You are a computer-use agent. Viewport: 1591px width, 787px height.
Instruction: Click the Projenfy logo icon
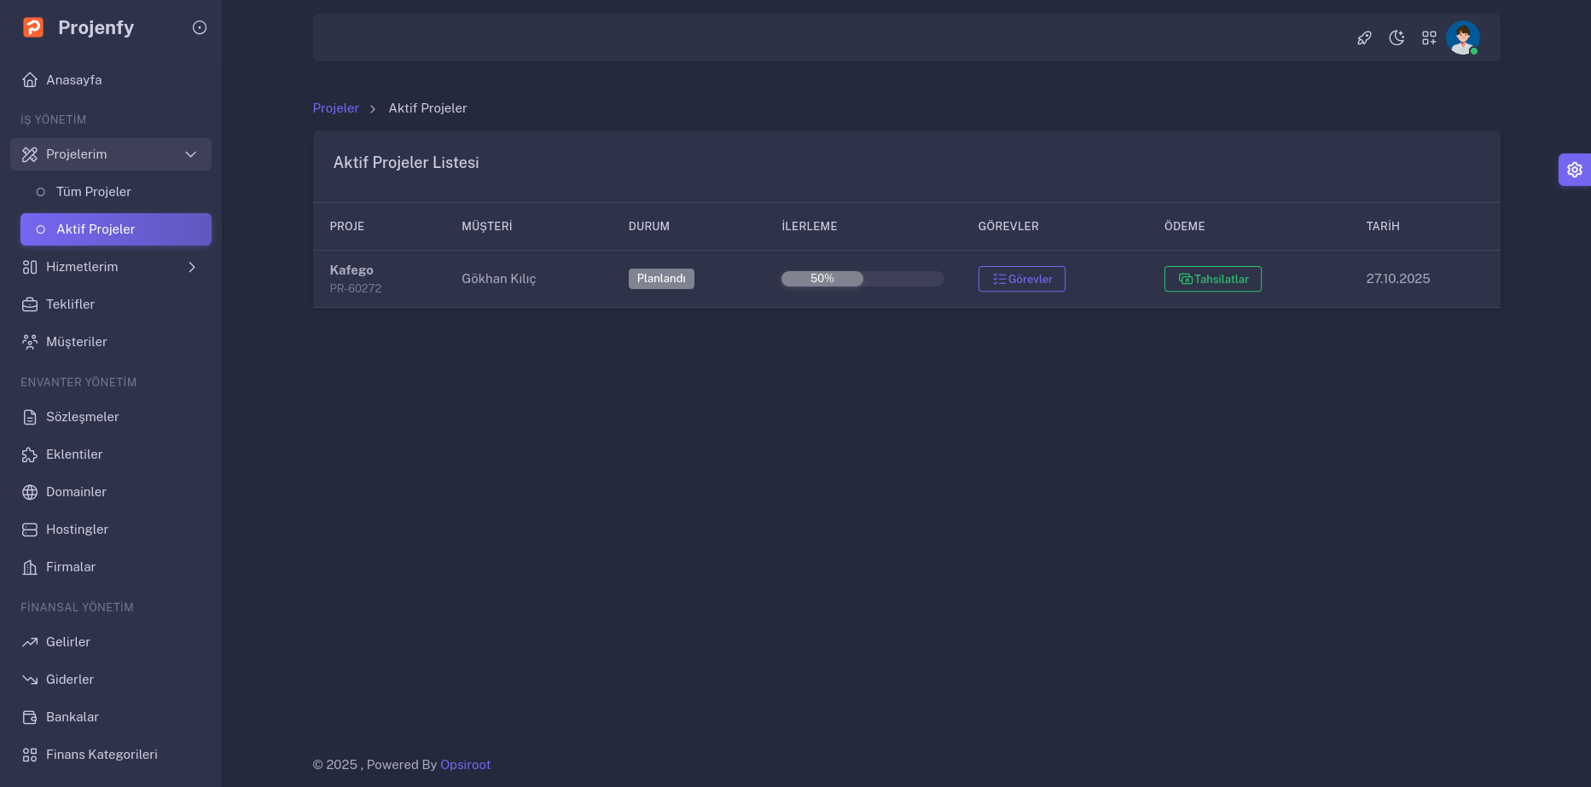click(x=33, y=27)
